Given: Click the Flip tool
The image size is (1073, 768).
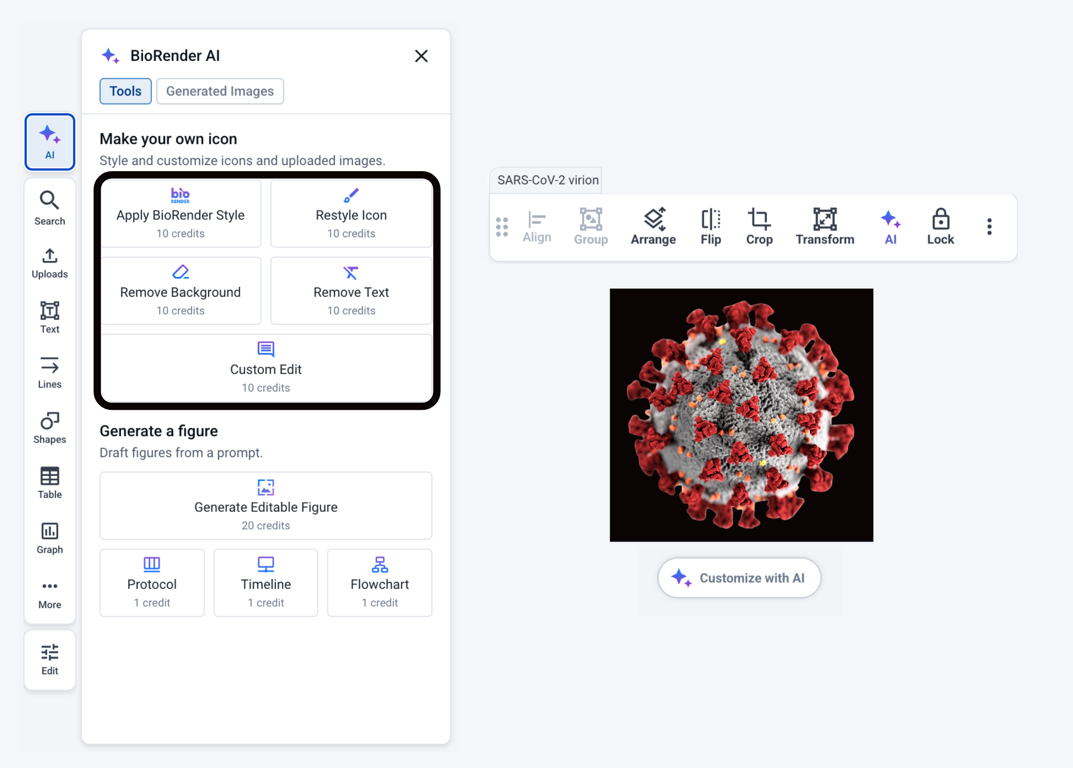Looking at the screenshot, I should tap(711, 227).
